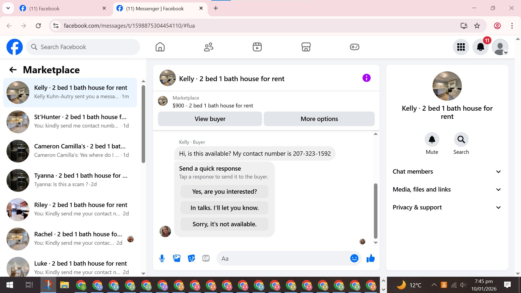
Task: Choose an emoji with smiley icon
Action: click(x=354, y=258)
